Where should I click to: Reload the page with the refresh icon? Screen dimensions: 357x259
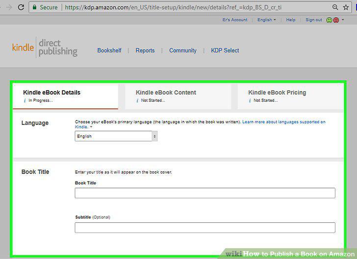[21, 7]
